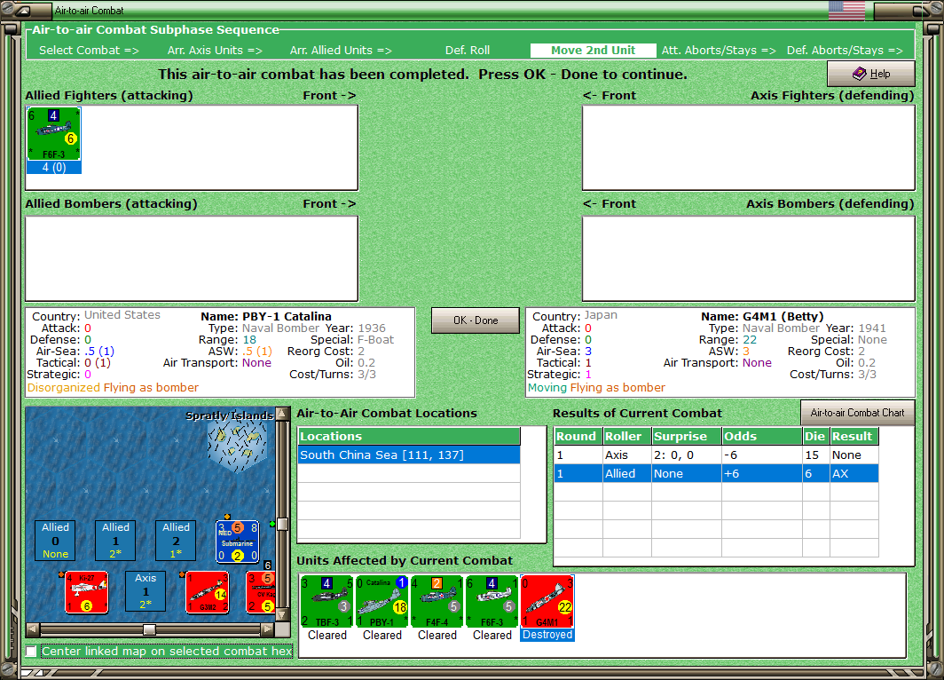This screenshot has width=944, height=680.
Task: Click the Arr. Axis Units subphase step
Action: pos(215,51)
